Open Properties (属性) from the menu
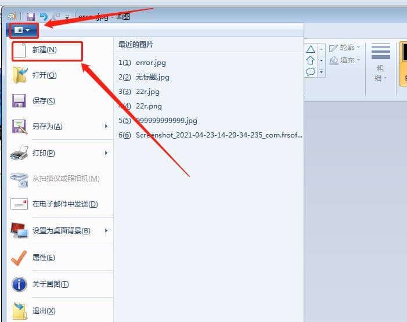The height and width of the screenshot is (322, 407). point(61,258)
